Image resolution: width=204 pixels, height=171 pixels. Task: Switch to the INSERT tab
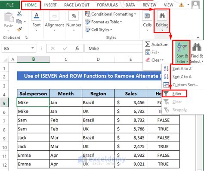click(x=50, y=5)
